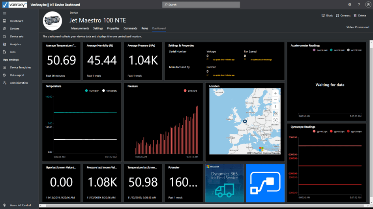Open the map style picker control
The width and height of the screenshot is (373, 209).
point(276,113)
